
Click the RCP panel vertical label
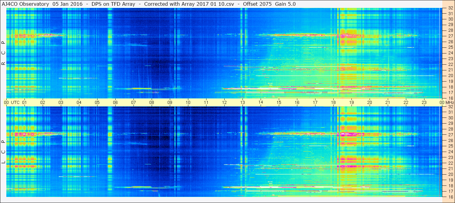pyautogui.click(x=4, y=53)
